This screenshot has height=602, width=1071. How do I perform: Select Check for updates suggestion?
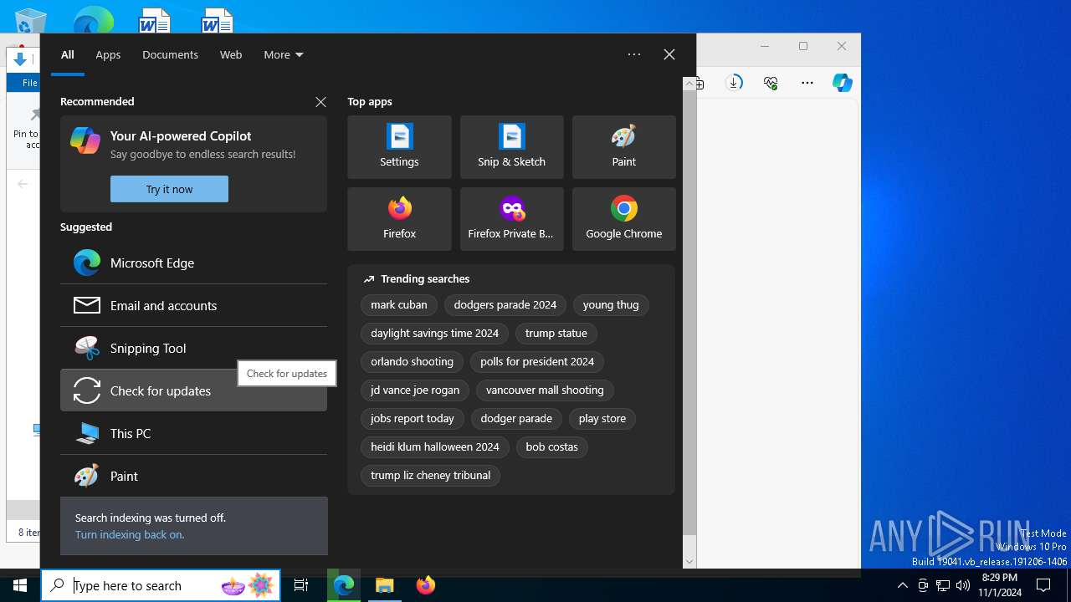click(193, 390)
